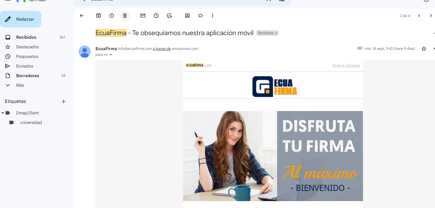Click the email subject line

174,33
